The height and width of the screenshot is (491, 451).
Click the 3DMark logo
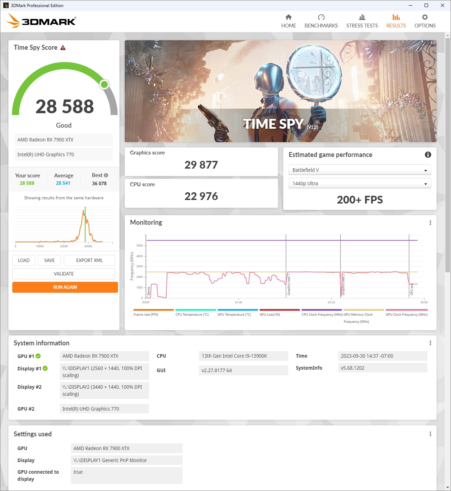click(x=41, y=21)
